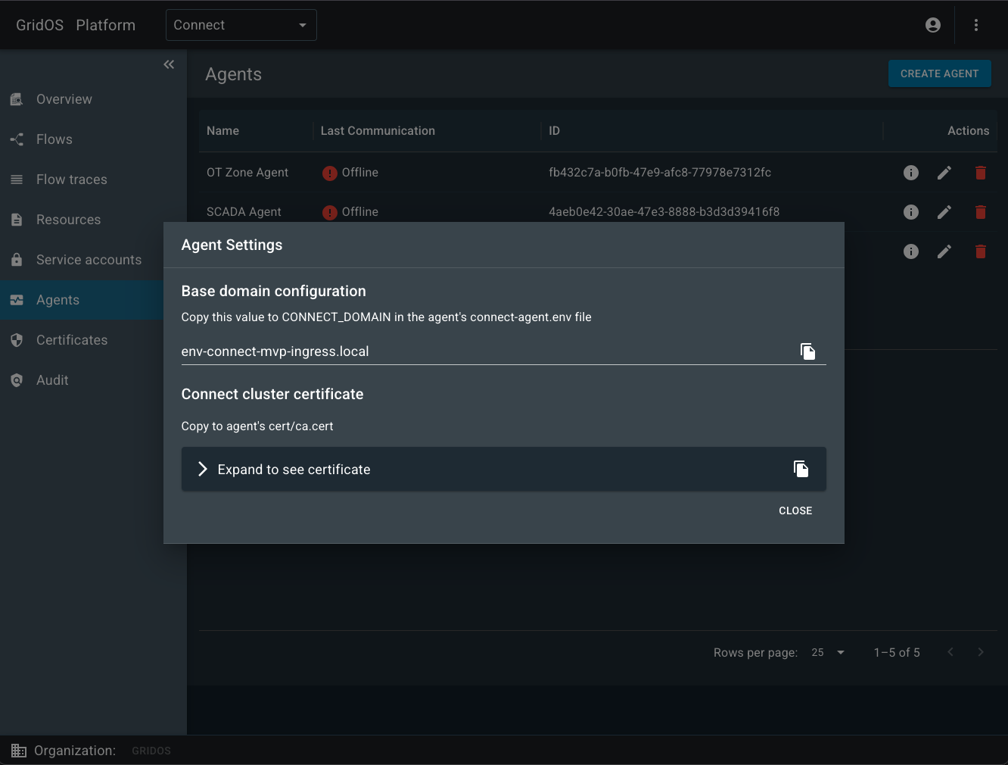Open Resources in the sidebar
Viewport: 1008px width, 765px height.
68,220
